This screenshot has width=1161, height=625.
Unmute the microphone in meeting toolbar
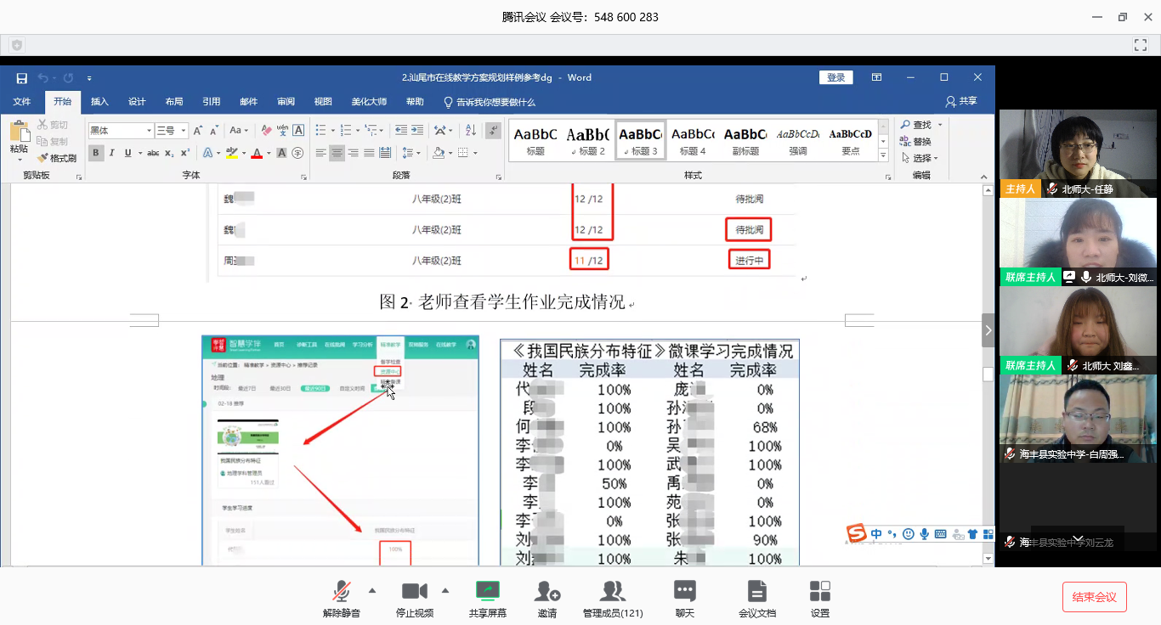342,598
